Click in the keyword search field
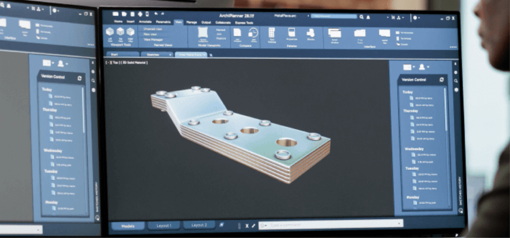Image resolution: width=510 pixels, height=238 pixels. (334, 15)
